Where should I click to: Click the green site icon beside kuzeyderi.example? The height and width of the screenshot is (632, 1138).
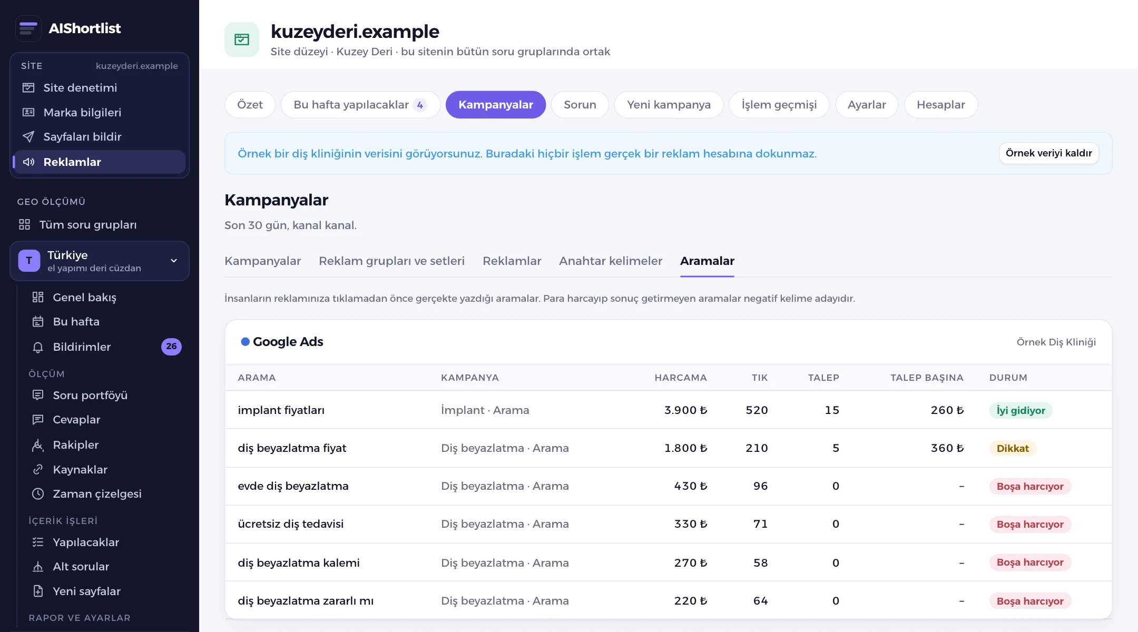tap(242, 39)
